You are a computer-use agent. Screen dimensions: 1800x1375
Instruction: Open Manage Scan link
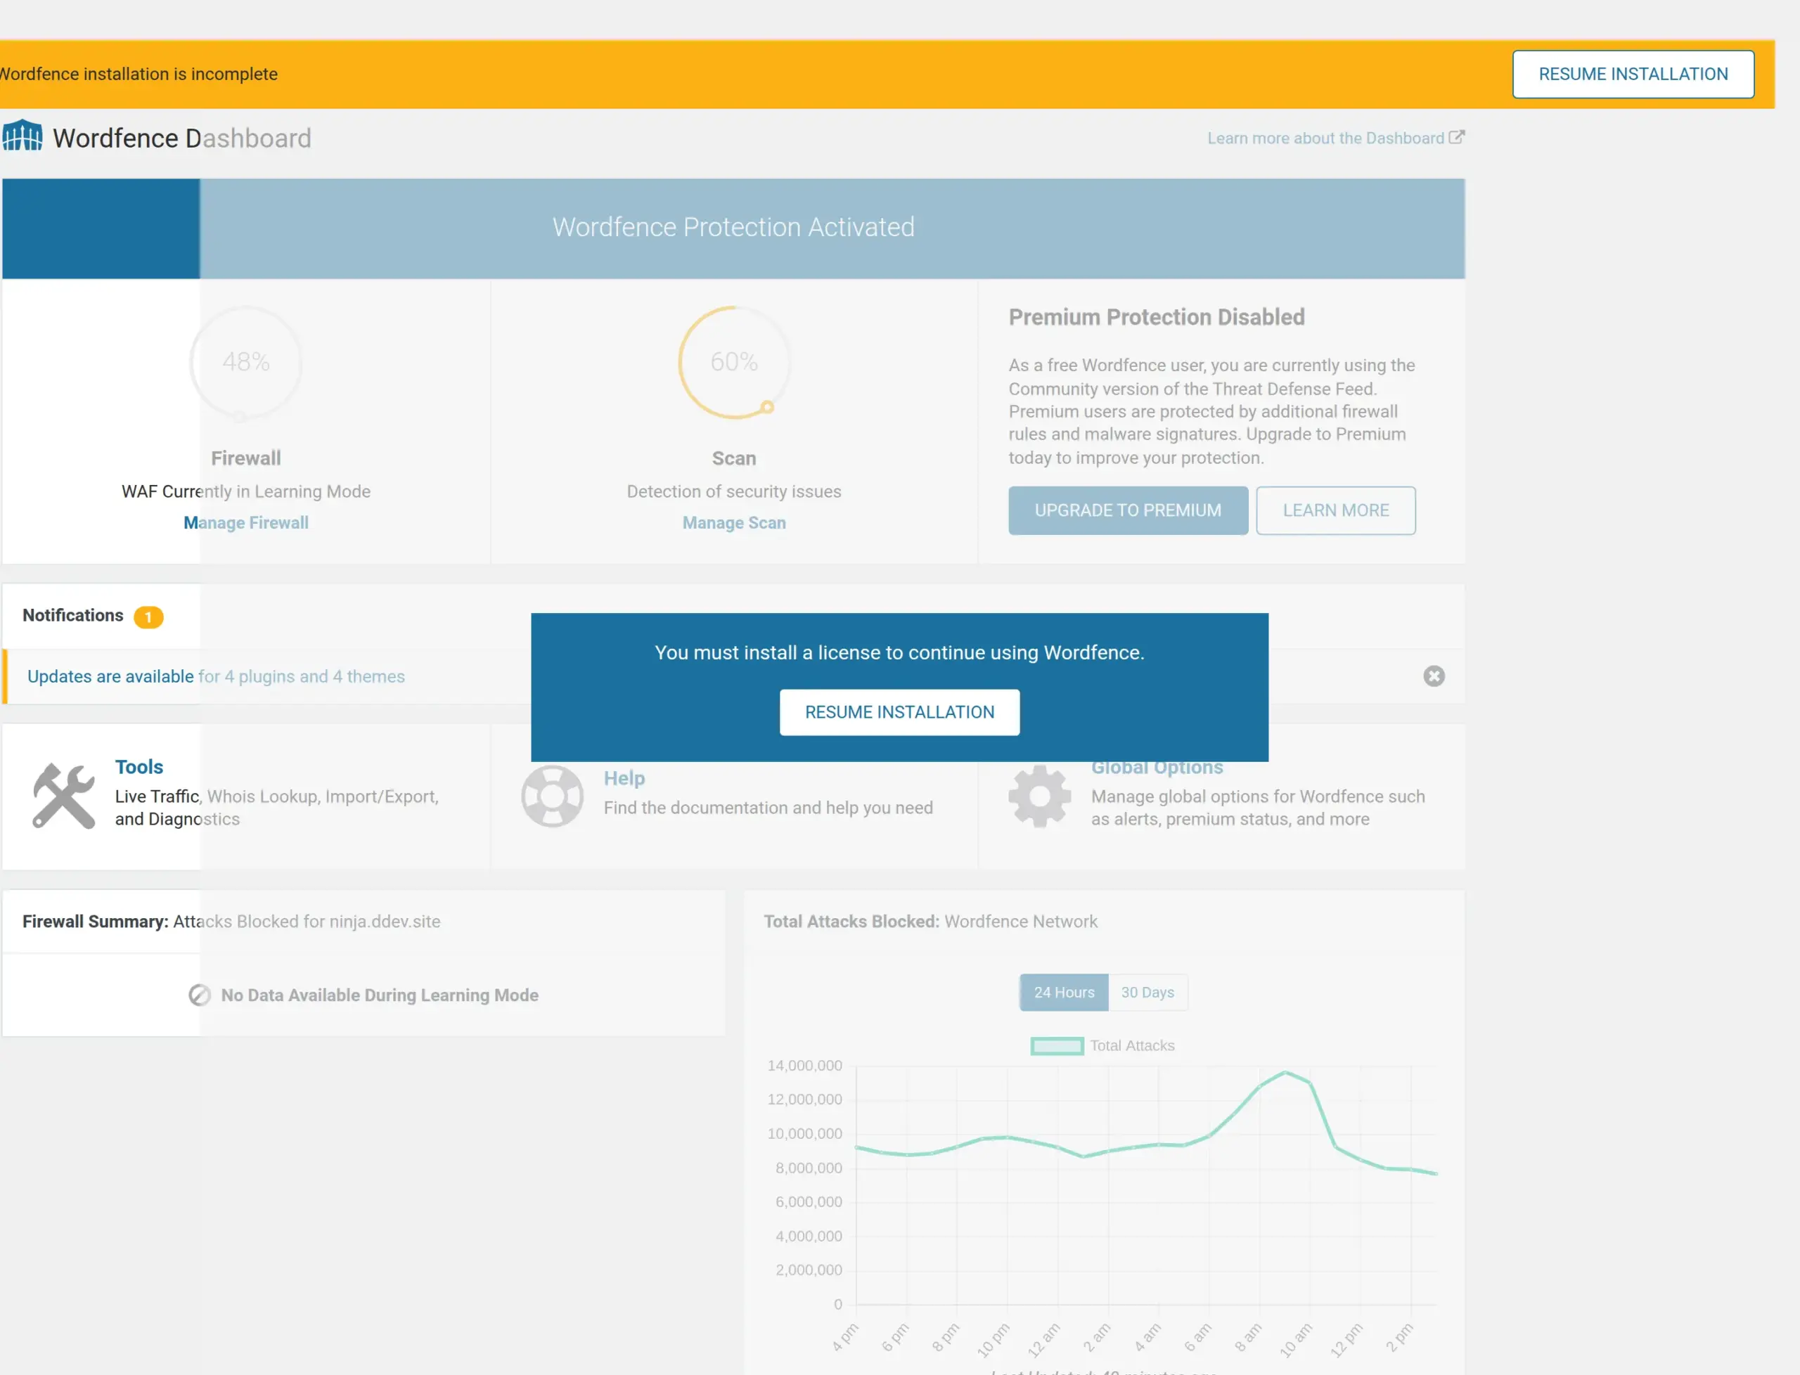click(734, 523)
